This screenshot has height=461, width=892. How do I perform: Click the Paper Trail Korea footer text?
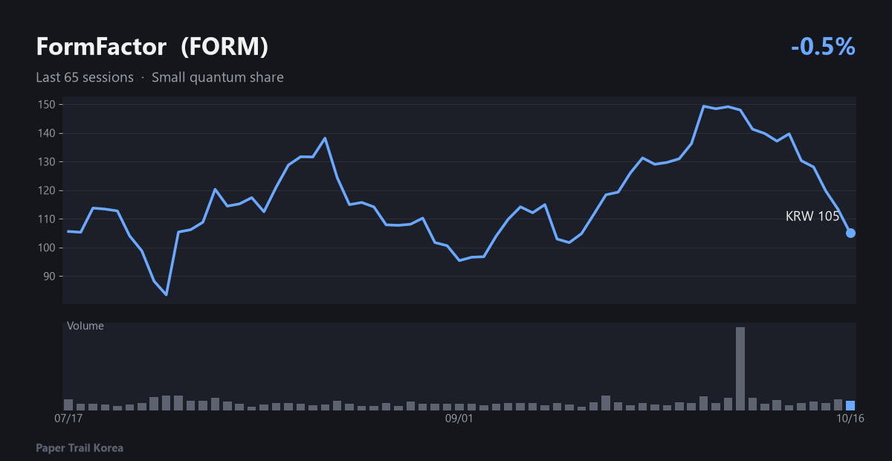(x=80, y=448)
